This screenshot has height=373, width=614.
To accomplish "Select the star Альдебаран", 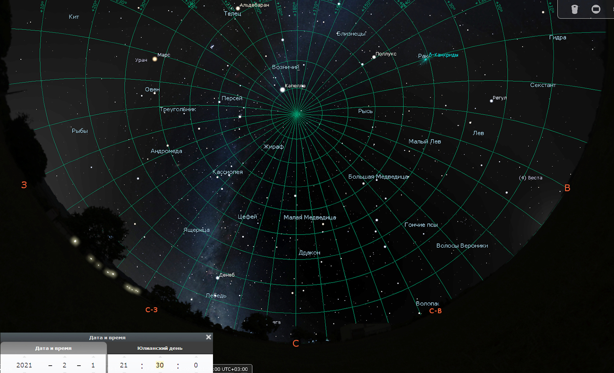I will tap(238, 8).
